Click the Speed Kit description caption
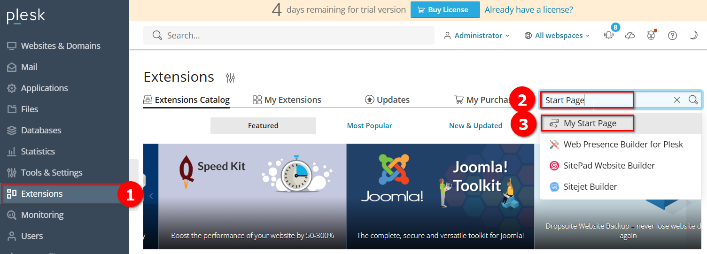 pos(252,235)
